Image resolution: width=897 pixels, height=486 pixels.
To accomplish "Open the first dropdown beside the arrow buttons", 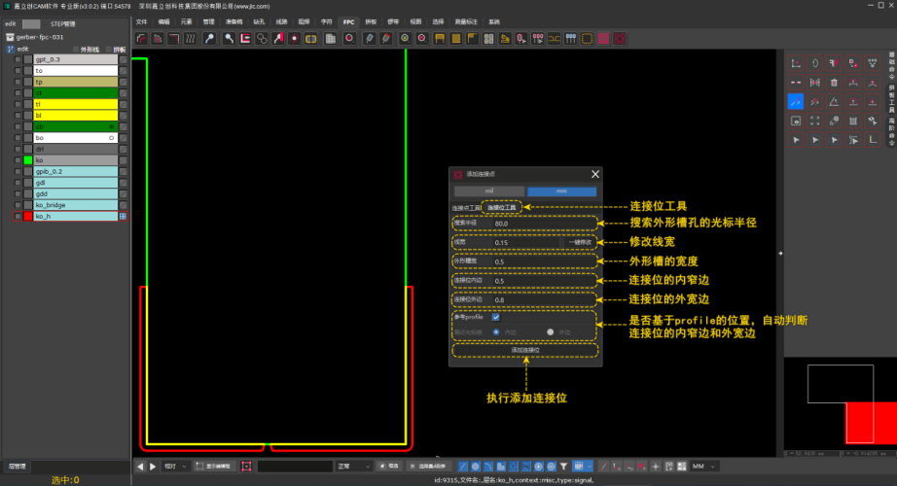I will 175,467.
